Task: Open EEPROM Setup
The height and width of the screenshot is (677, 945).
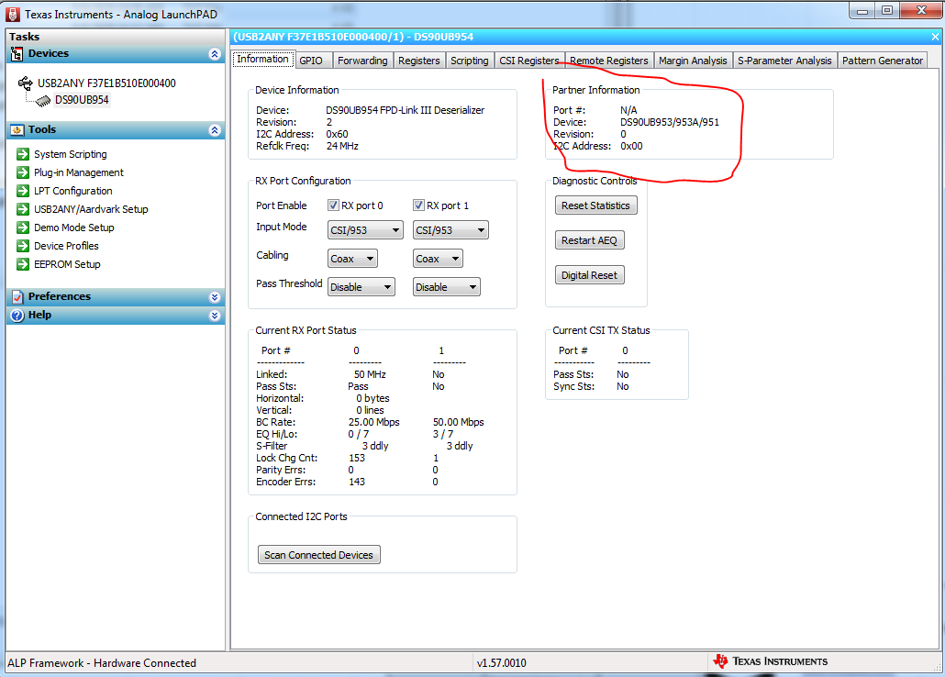Action: tap(67, 264)
